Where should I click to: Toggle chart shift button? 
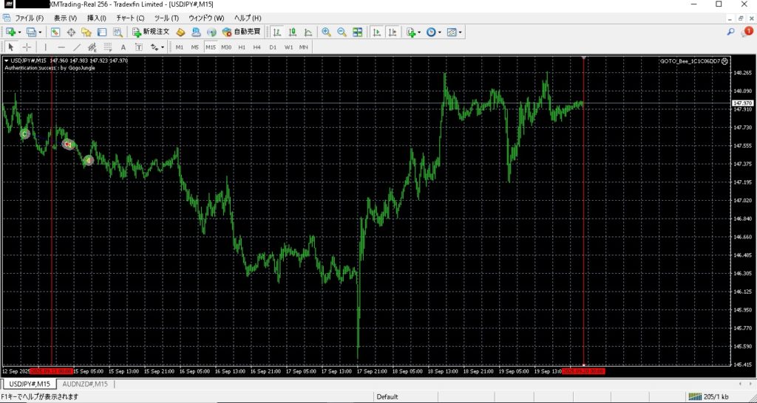coord(393,32)
